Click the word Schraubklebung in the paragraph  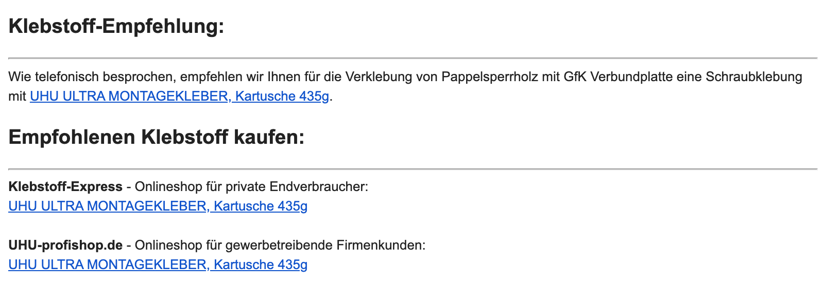pos(754,77)
